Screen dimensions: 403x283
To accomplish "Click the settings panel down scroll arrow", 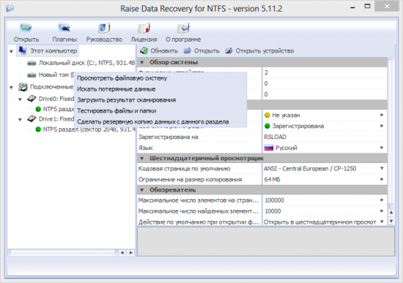I will point(391,221).
